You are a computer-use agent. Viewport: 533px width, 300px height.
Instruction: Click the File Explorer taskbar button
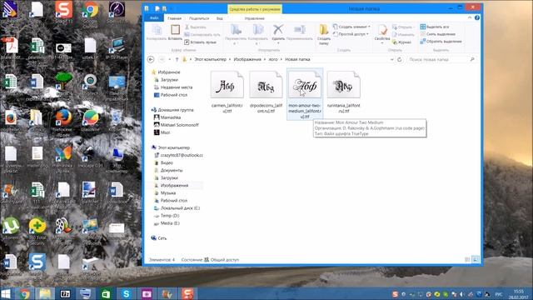point(45,293)
